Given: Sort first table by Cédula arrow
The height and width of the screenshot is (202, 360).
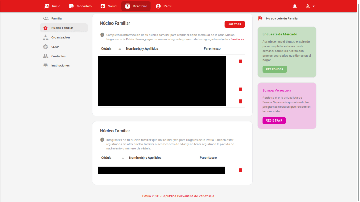Looking at the screenshot, I should [x=120, y=49].
